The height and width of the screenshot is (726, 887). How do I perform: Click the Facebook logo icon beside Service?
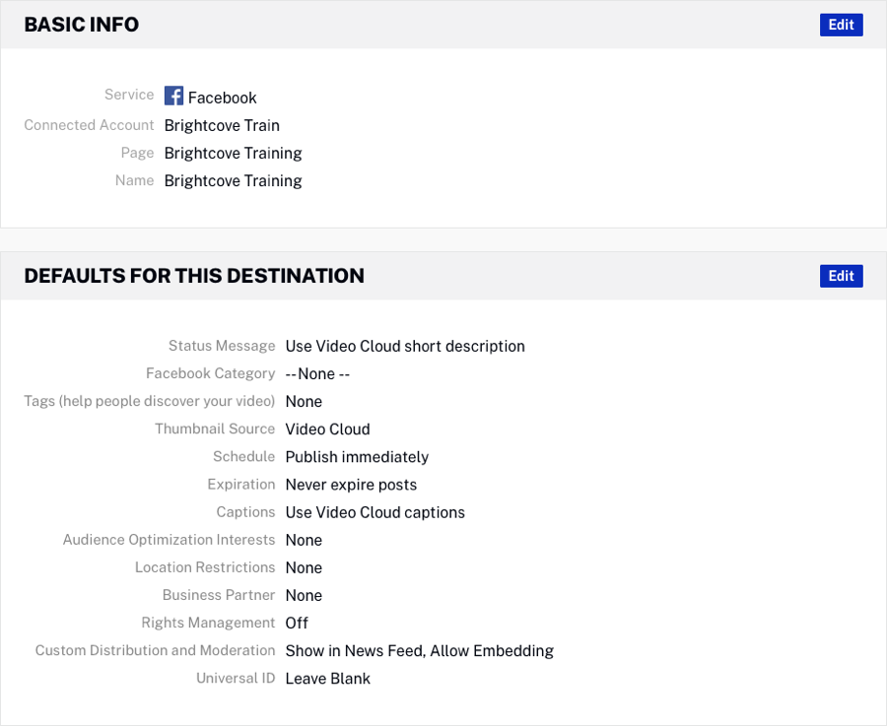point(173,96)
